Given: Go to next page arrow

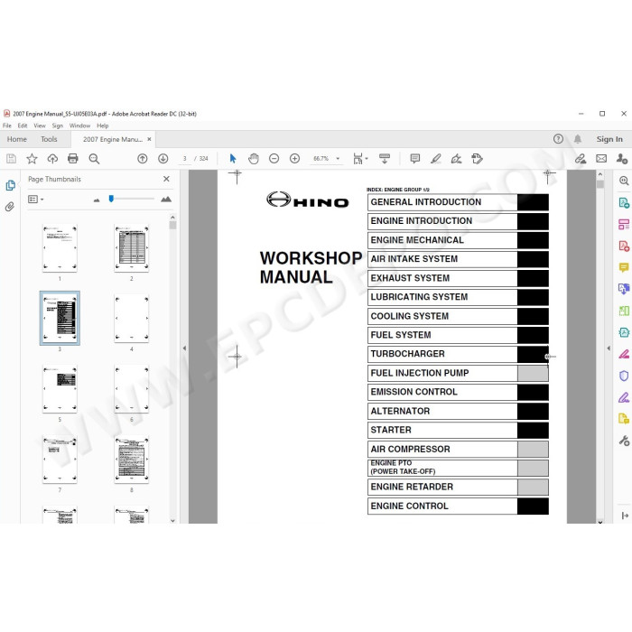Looking at the screenshot, I should click(163, 159).
